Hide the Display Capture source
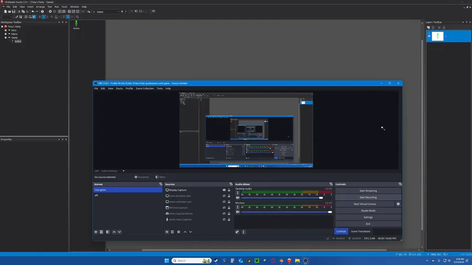The width and height of the screenshot is (472, 265). (x=224, y=190)
